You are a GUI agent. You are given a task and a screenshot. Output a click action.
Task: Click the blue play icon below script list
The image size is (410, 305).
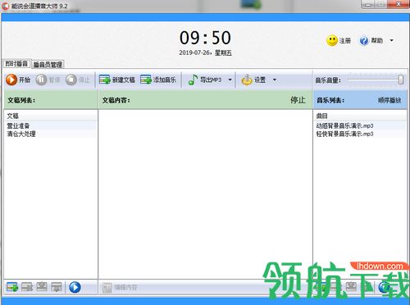[x=75, y=287]
